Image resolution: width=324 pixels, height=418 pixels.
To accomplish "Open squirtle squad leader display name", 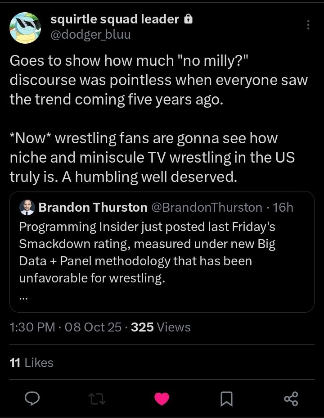I will point(115,19).
